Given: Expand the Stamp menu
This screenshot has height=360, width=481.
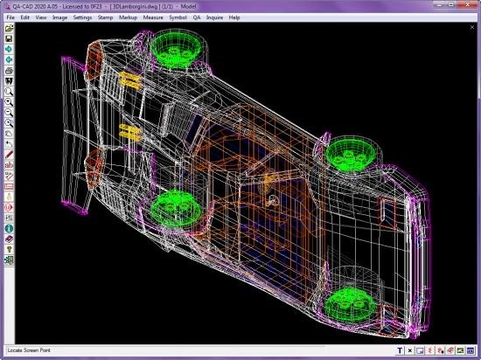Looking at the screenshot, I should [x=105, y=17].
